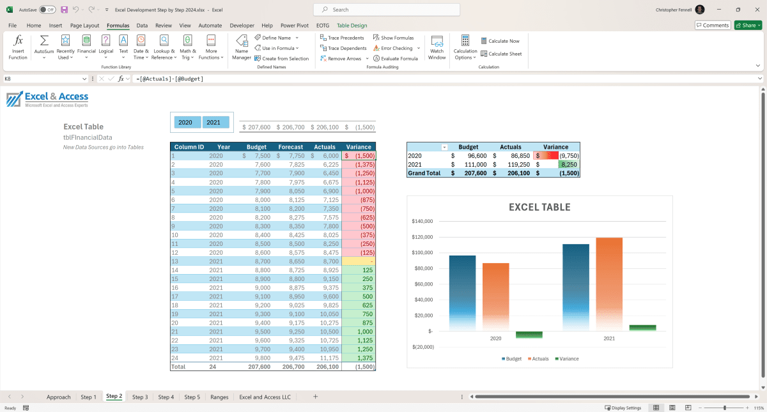Open the Insert Function dialog
The width and height of the screenshot is (767, 412).
point(17,46)
